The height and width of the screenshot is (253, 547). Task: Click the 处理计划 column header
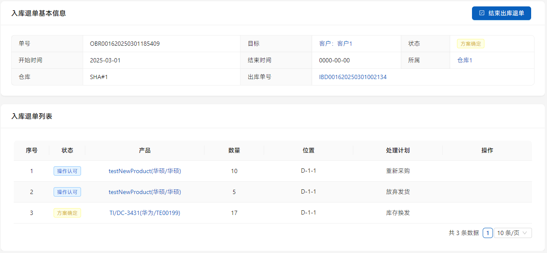click(x=397, y=150)
